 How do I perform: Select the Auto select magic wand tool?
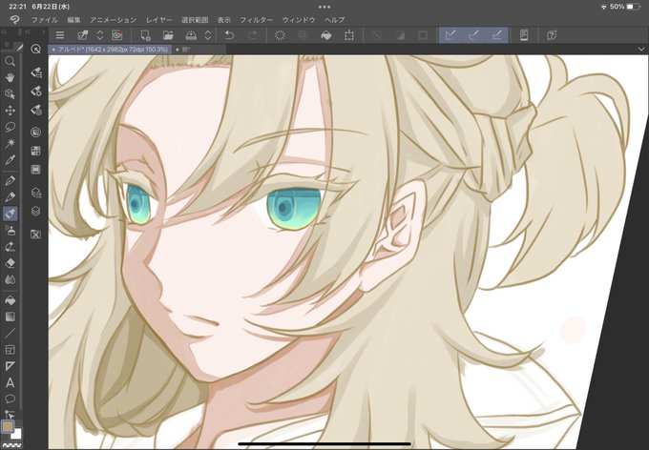pos(10,143)
